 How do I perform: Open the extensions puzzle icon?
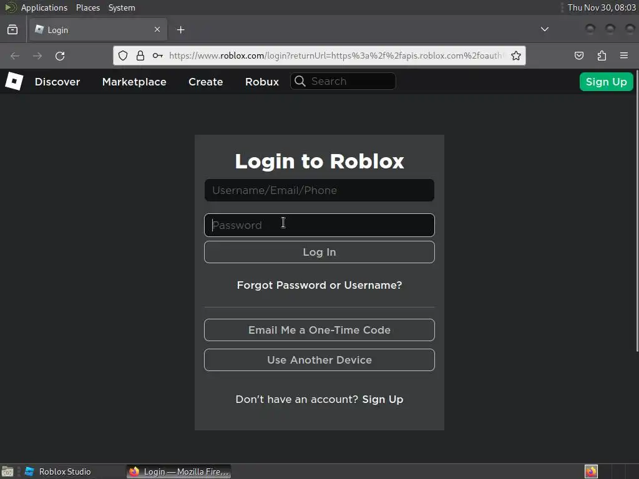coord(602,56)
